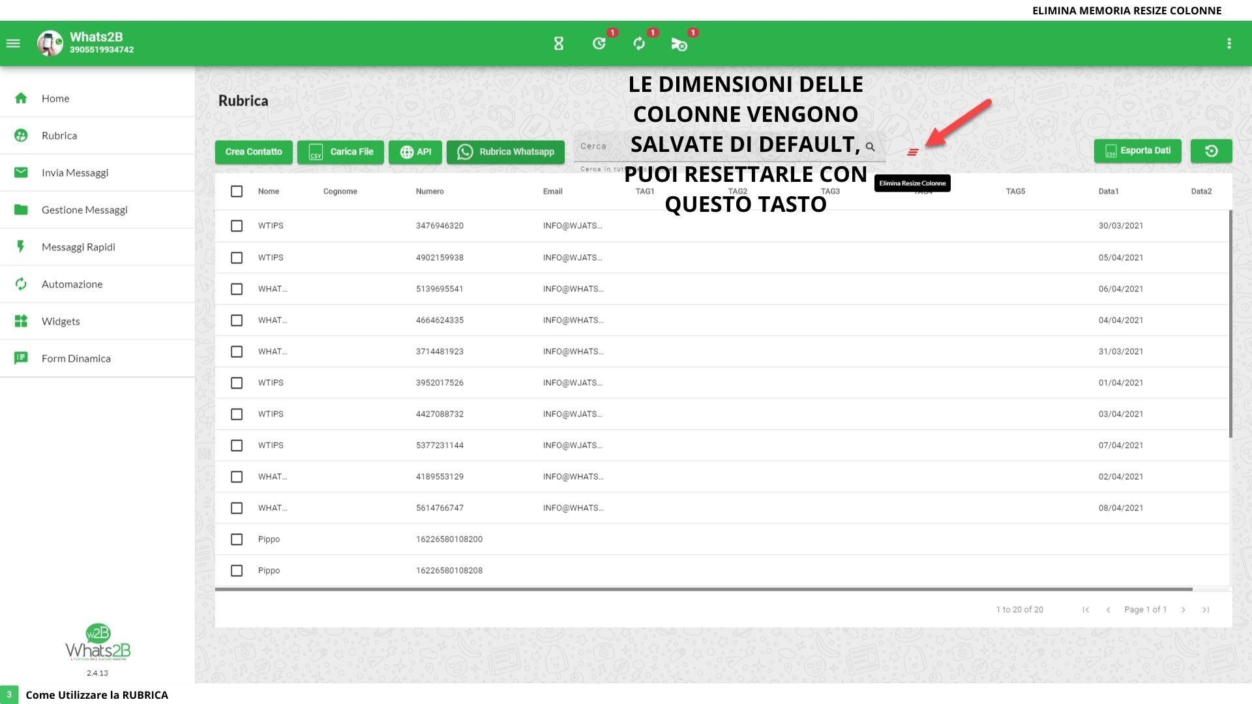Click the Rubrica Whatsapp button
Viewport: 1252px width, 704px height.
505,152
